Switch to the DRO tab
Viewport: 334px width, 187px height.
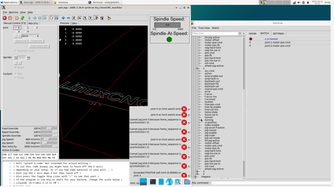click(74, 24)
